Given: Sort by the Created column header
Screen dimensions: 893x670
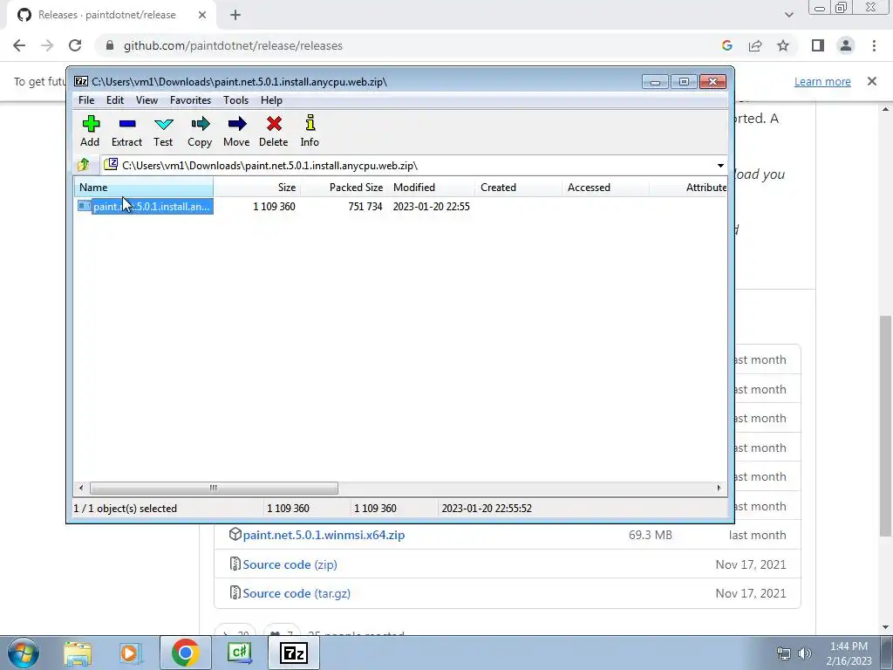Looking at the screenshot, I should coord(518,188).
